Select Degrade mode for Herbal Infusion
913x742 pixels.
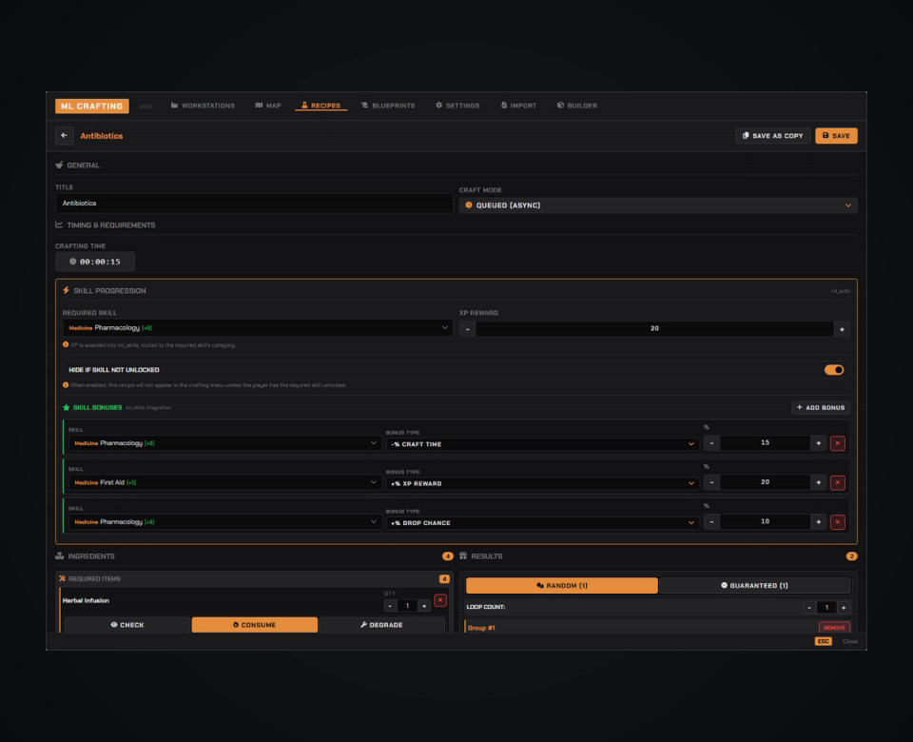tap(381, 625)
